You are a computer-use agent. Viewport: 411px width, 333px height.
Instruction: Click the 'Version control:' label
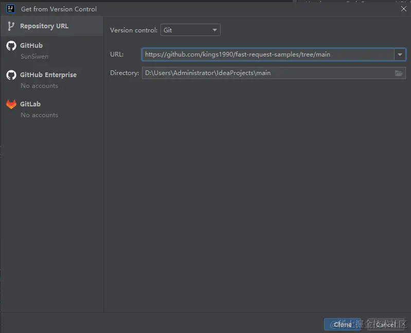pos(134,30)
